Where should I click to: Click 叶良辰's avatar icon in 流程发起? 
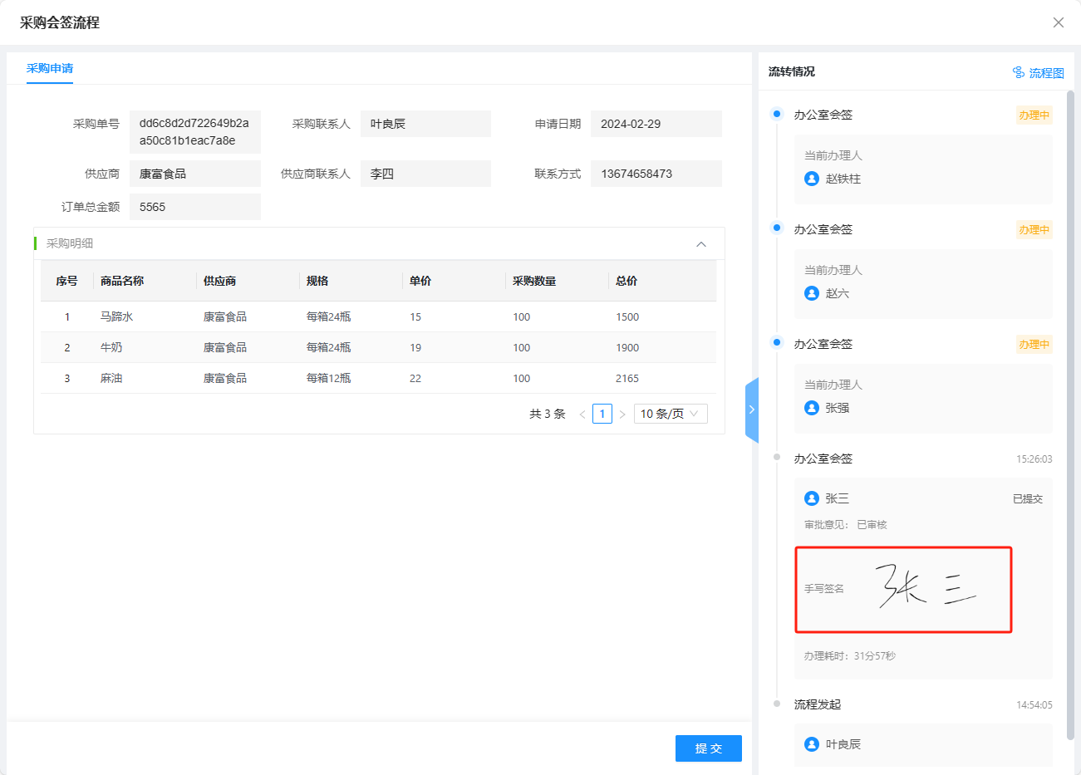pos(812,744)
